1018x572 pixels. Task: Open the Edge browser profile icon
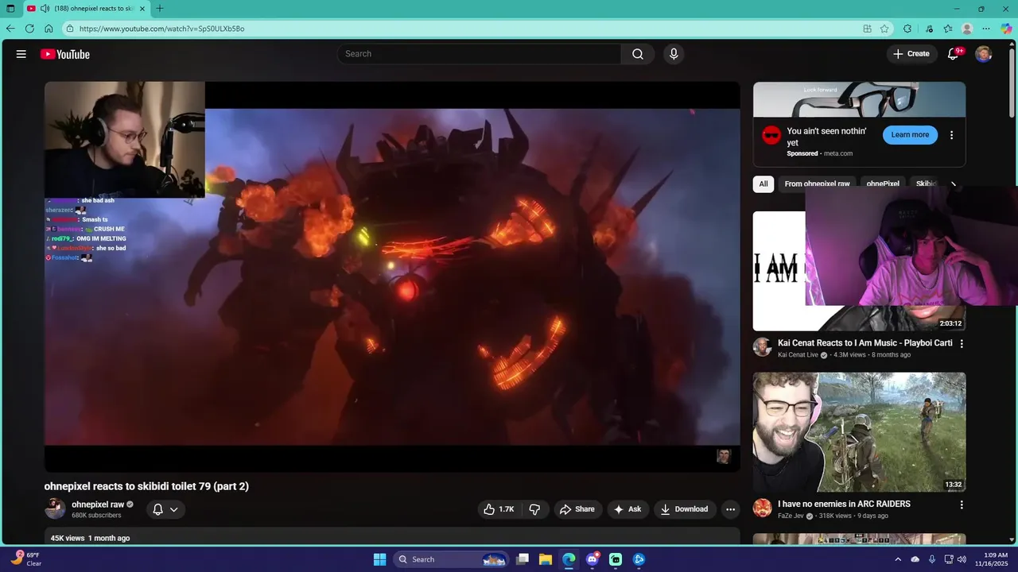click(x=967, y=29)
